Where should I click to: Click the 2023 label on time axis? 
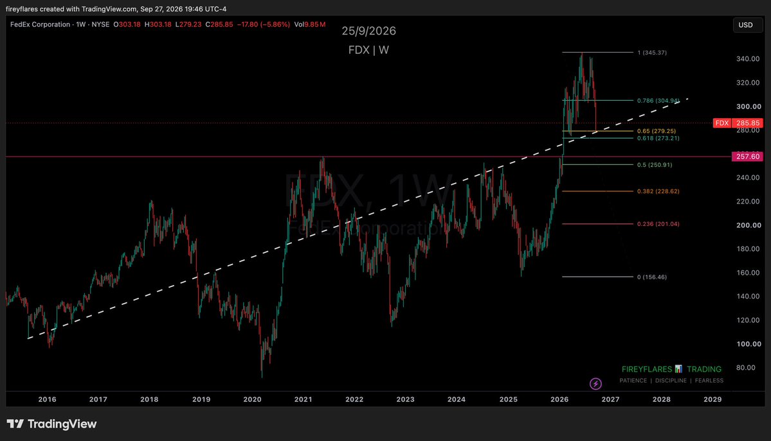coord(405,399)
